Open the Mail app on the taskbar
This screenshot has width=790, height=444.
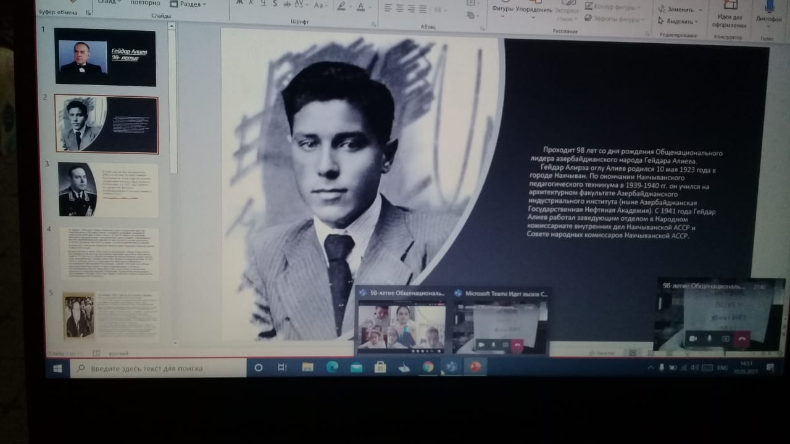(x=356, y=368)
